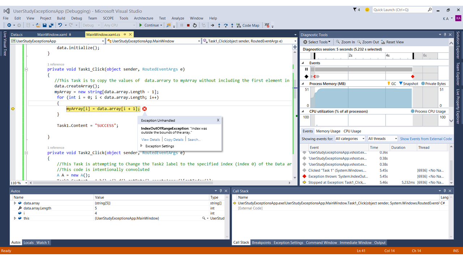Viewport: 463px width, 260px height.
Task: Click the notifications flag icon
Action: (x=355, y=10)
